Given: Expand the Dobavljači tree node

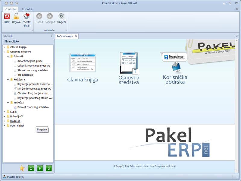Looking at the screenshot, I should coord(5,116).
